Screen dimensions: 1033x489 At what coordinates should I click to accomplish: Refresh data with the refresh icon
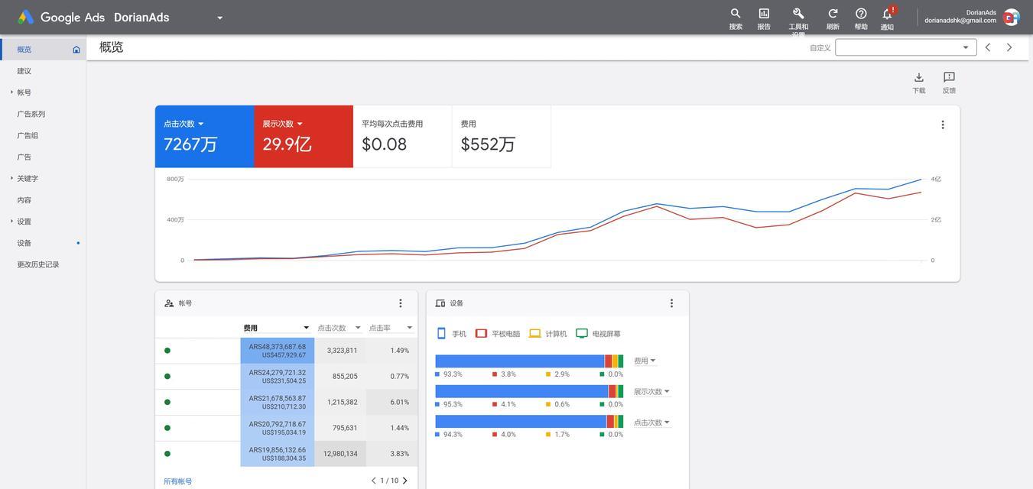point(833,14)
